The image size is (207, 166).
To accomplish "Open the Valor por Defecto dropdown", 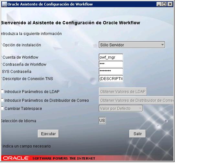I will tap(121, 108).
